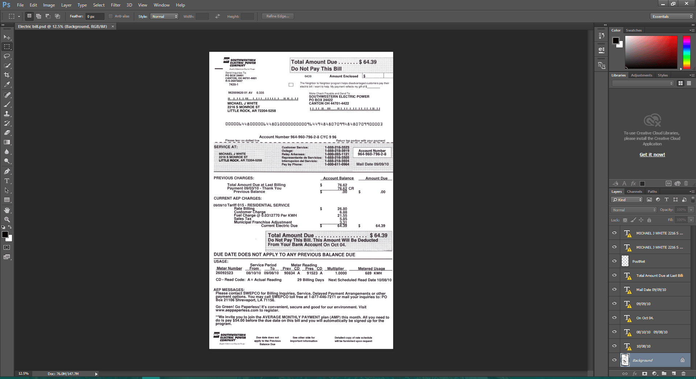Viewport: 696px width, 379px height.
Task: Hide the 10/08/10 text layer
Action: click(x=614, y=346)
